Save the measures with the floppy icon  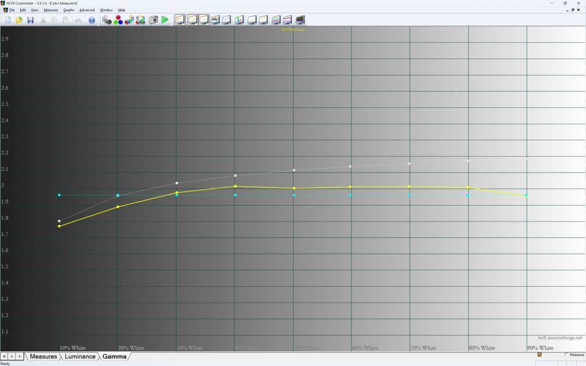(31, 20)
